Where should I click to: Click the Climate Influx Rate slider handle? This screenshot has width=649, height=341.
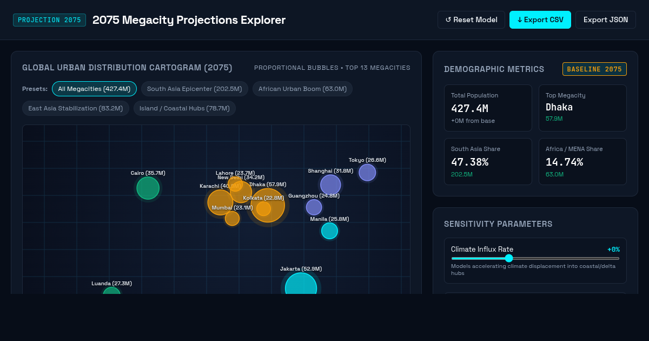508,258
